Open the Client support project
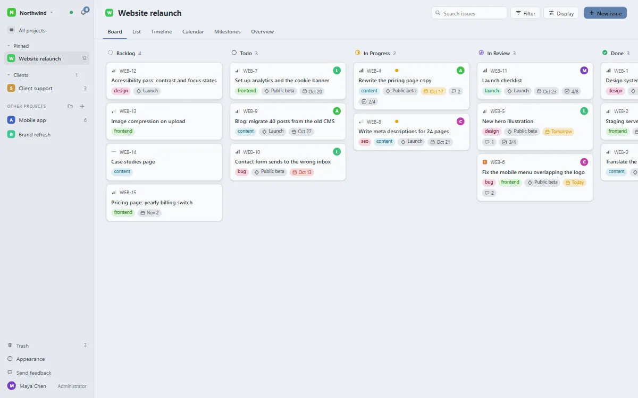The width and height of the screenshot is (638, 398). pyautogui.click(x=47, y=89)
